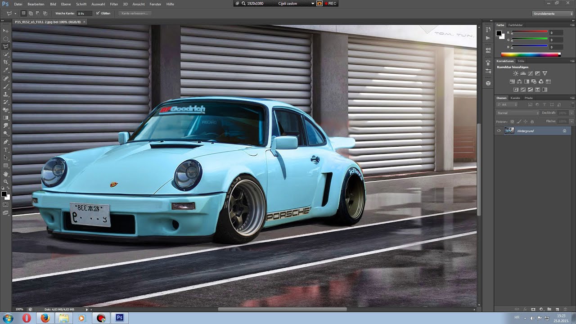Open the History panel icon
The image size is (576, 324).
[488, 30]
